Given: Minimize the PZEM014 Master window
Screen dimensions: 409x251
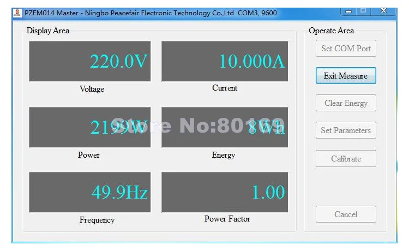Looking at the screenshot, I should [x=348, y=11].
